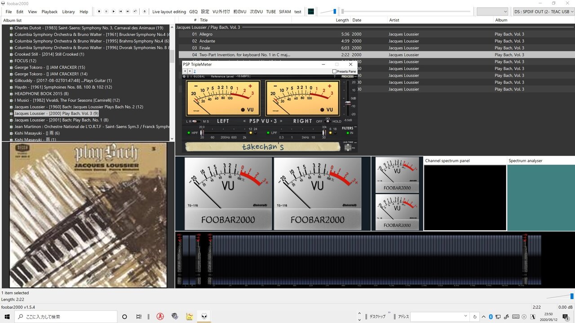Open the empty toolbar dropdown
This screenshot has height=323, width=575.
click(x=492, y=12)
